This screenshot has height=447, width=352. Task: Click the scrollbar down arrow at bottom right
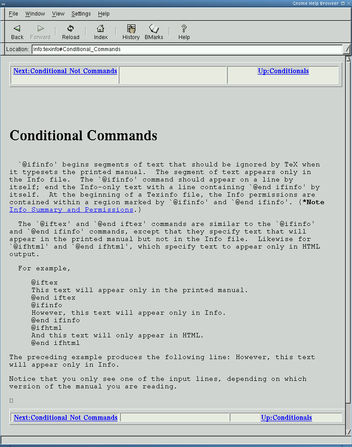click(348, 432)
